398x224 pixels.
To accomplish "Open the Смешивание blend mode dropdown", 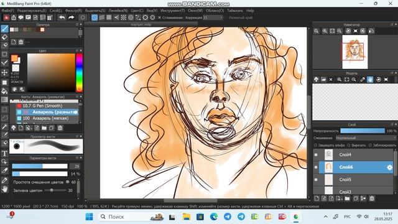I will point(366,138).
